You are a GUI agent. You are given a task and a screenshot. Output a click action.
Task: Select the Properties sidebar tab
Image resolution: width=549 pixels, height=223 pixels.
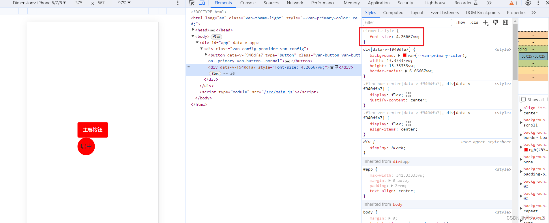(x=516, y=13)
